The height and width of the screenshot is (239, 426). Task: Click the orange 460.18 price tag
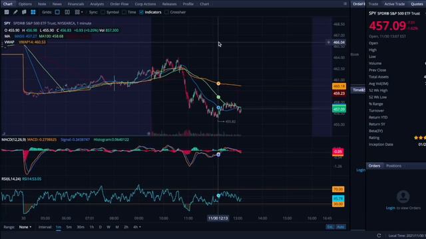coord(339,86)
